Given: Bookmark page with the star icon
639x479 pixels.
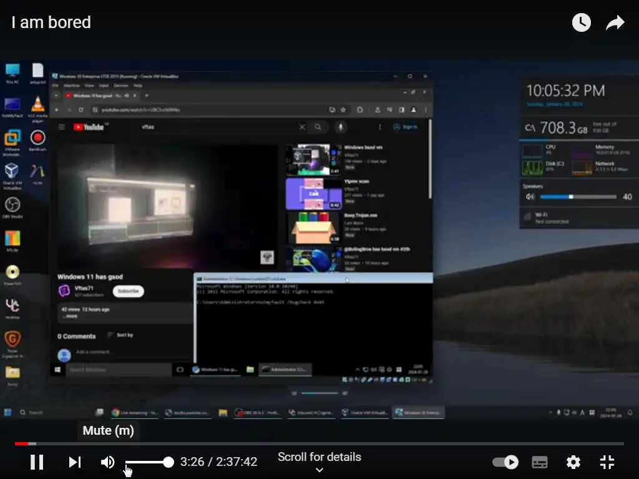Looking at the screenshot, I should click(x=343, y=110).
